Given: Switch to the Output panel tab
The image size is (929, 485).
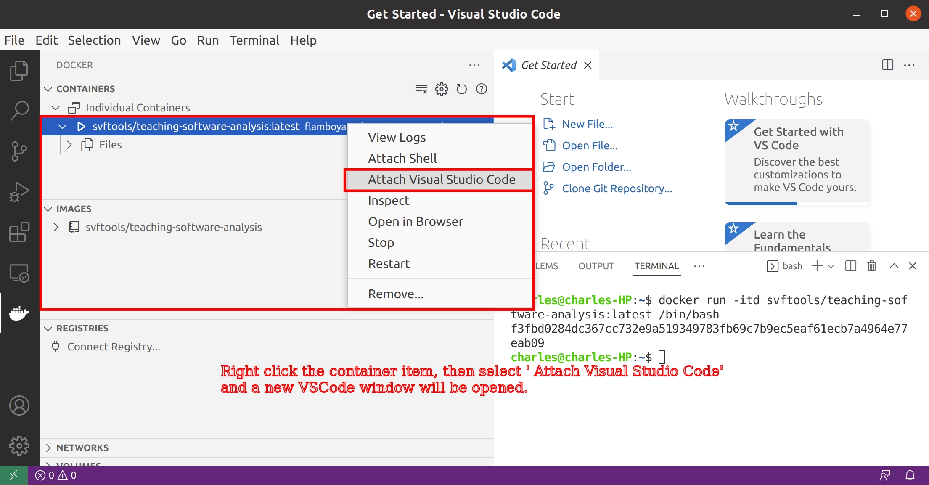Looking at the screenshot, I should click(596, 266).
